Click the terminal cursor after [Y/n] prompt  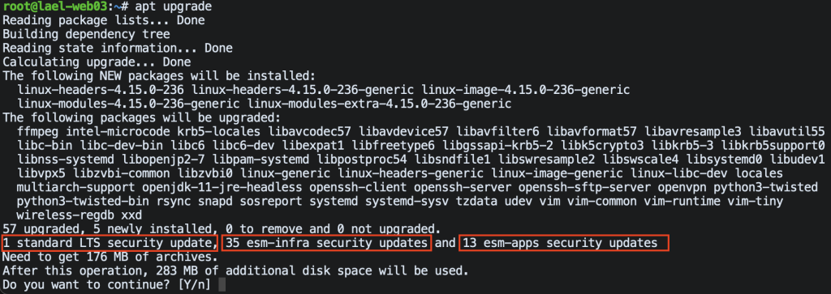coord(222,286)
